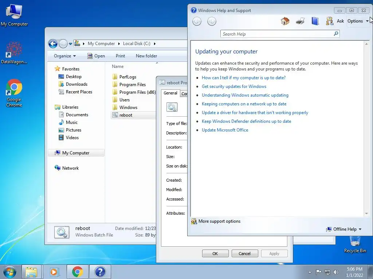The image size is (373, 279).
Task: Open Keep Windows Defender definitions link
Action: pos(247,121)
